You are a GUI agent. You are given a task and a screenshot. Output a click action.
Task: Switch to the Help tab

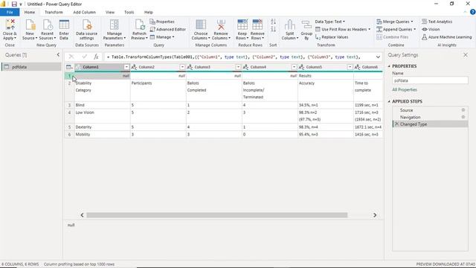point(149,12)
